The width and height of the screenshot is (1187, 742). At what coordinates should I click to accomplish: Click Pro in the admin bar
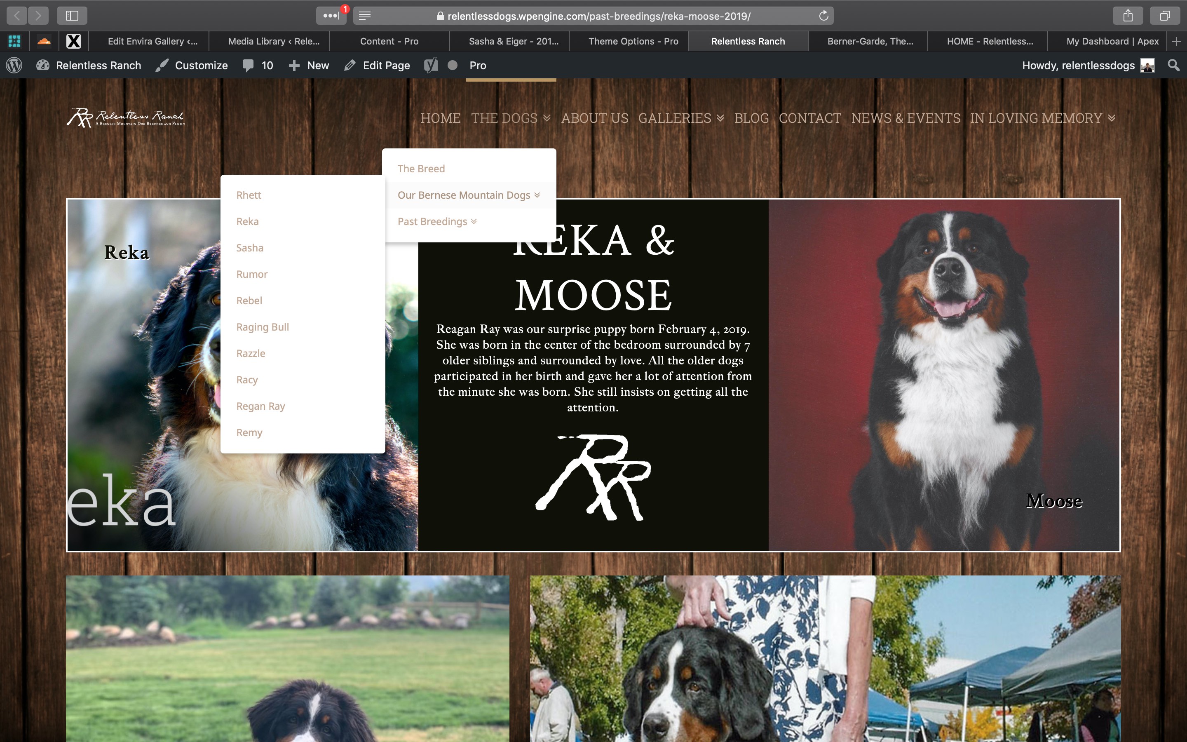(x=478, y=65)
